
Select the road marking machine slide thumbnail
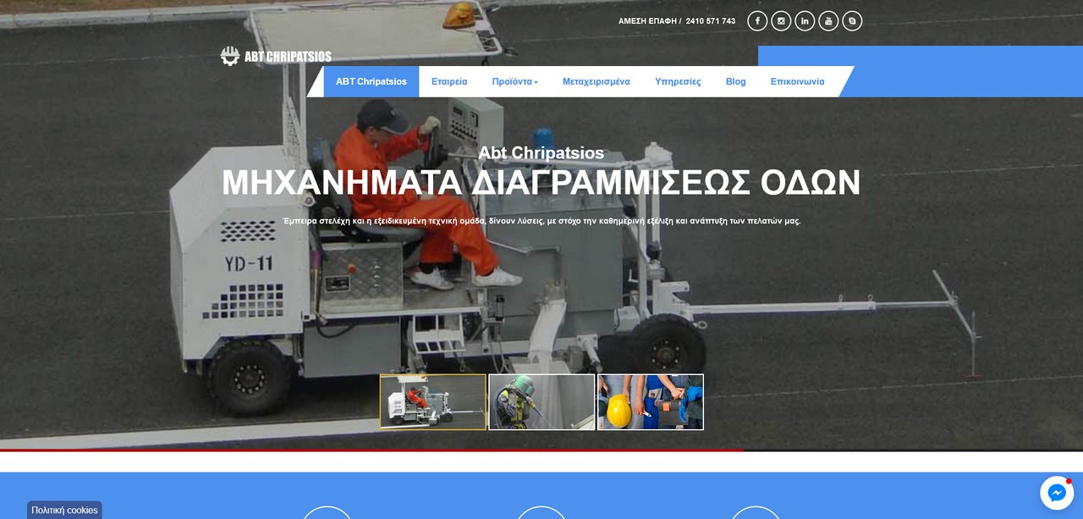(433, 402)
